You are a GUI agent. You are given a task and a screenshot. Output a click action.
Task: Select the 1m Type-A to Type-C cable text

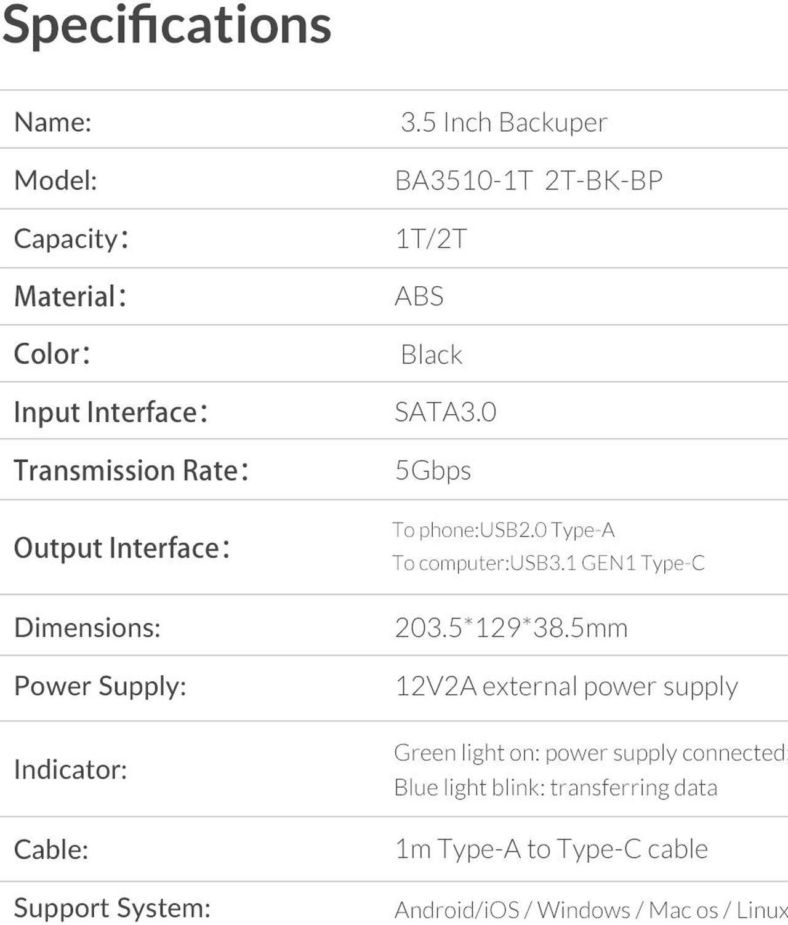coord(552,849)
